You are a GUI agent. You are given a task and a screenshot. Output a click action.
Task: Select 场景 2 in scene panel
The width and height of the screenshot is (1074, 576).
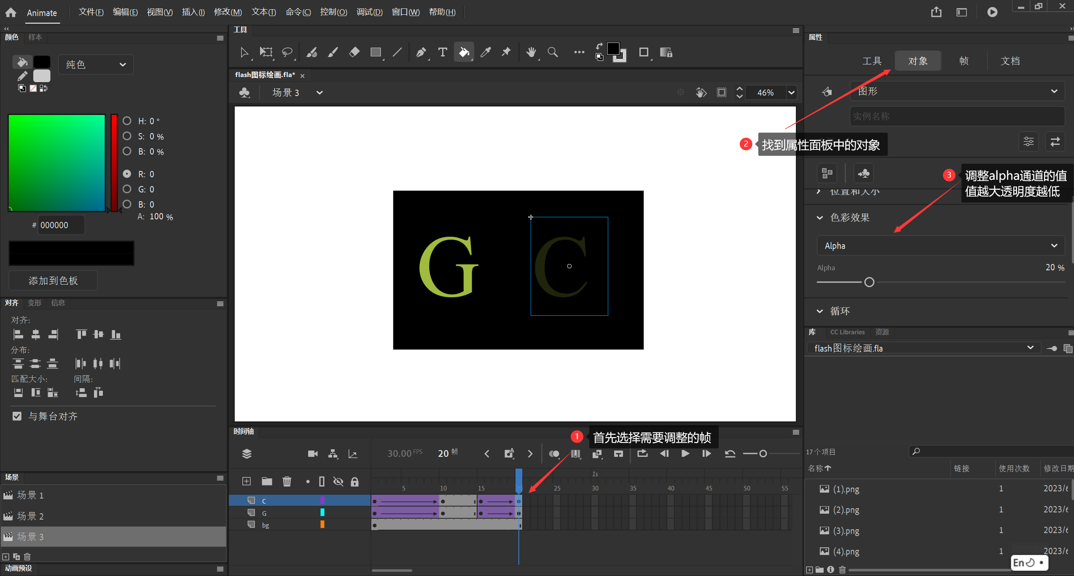click(114, 516)
